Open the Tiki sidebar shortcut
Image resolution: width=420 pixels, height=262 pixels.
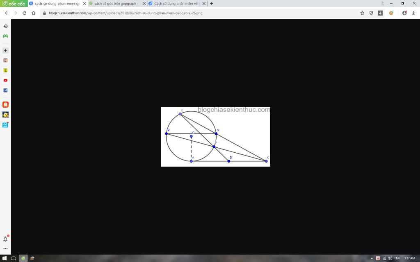click(5, 124)
